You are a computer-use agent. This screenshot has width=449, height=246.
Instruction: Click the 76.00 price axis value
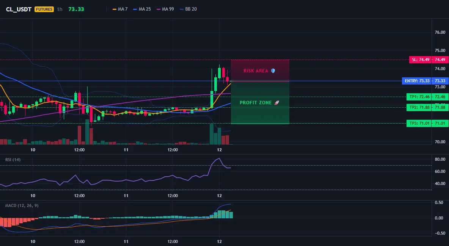tap(440, 32)
